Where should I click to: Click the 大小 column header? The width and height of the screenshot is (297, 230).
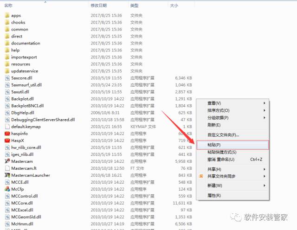(173, 6)
